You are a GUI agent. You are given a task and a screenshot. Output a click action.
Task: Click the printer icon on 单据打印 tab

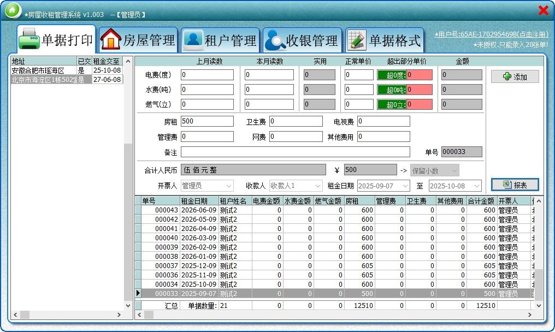tap(29, 39)
